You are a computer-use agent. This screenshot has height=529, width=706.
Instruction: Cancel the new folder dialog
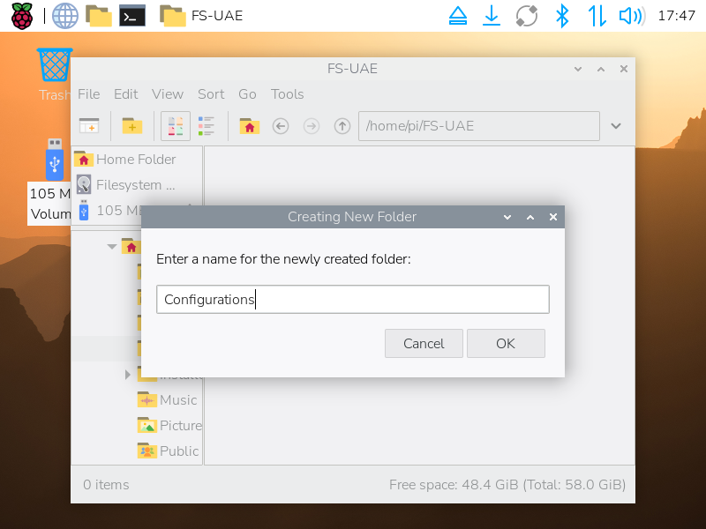pos(424,343)
